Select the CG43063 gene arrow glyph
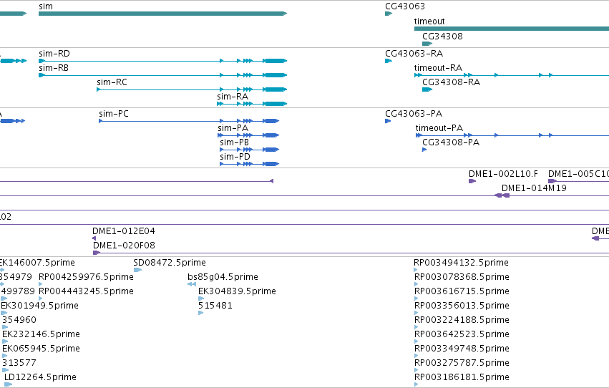The height and width of the screenshot is (388, 609). pos(389,14)
